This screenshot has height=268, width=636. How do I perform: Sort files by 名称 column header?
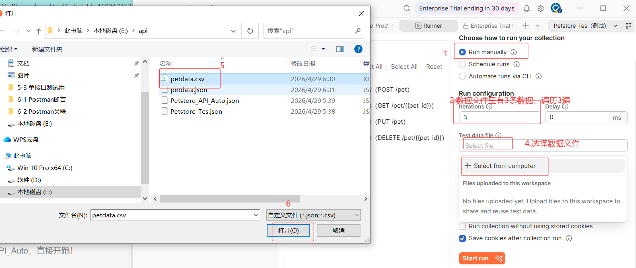click(166, 63)
